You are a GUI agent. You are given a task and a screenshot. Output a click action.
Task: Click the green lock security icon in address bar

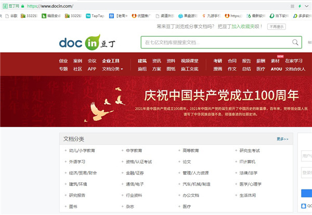pyautogui.click(x=22, y=6)
